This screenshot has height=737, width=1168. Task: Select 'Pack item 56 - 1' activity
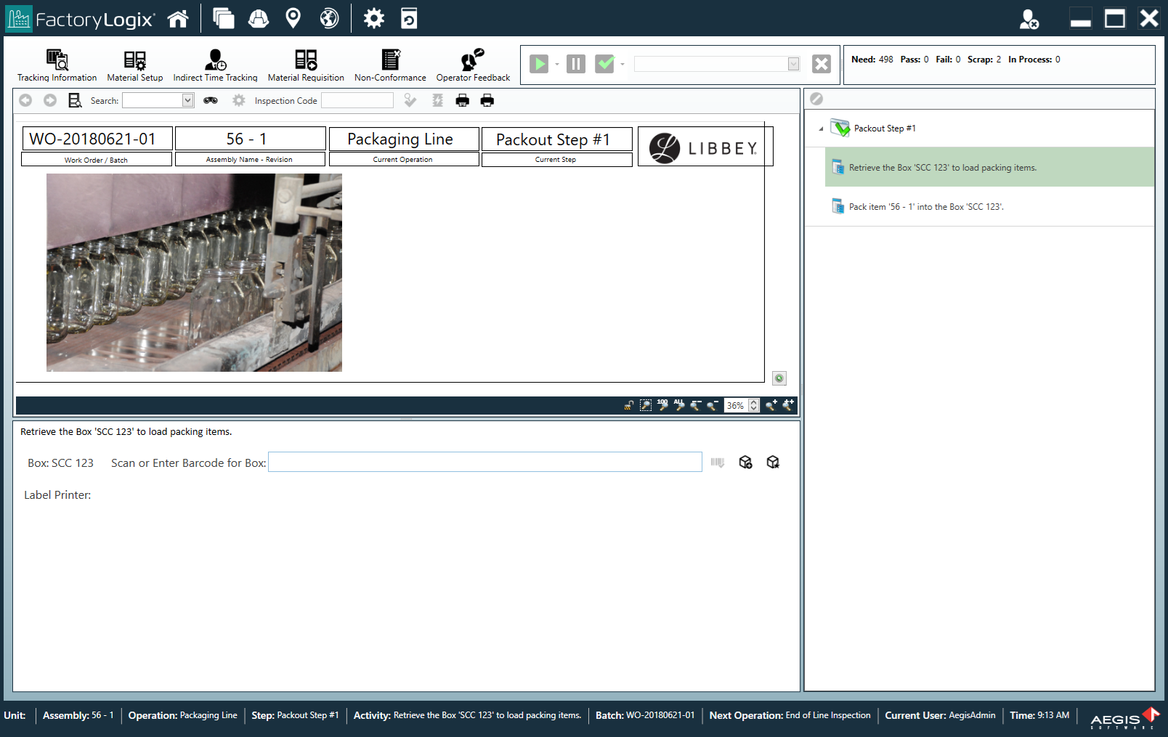925,207
